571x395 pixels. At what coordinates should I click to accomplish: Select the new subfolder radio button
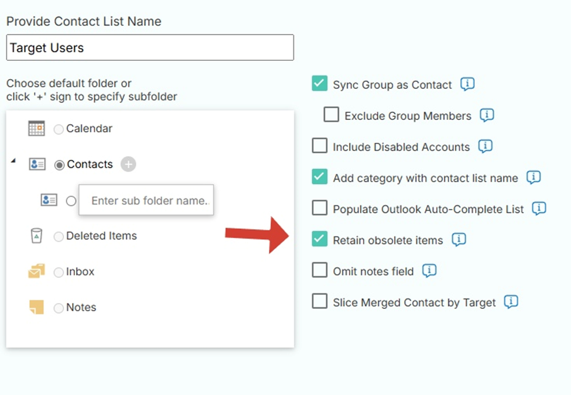tap(71, 201)
